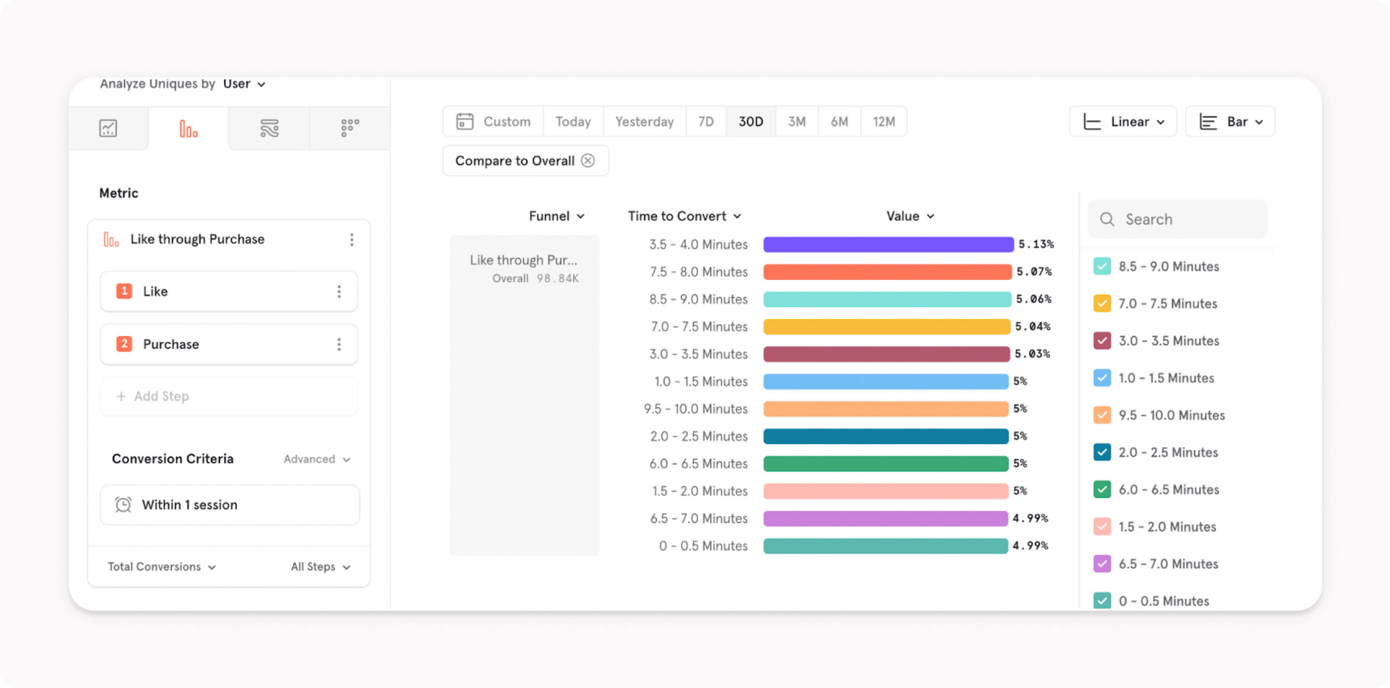Open the Retention dots grid icon
The image size is (1390, 688).
(x=350, y=128)
